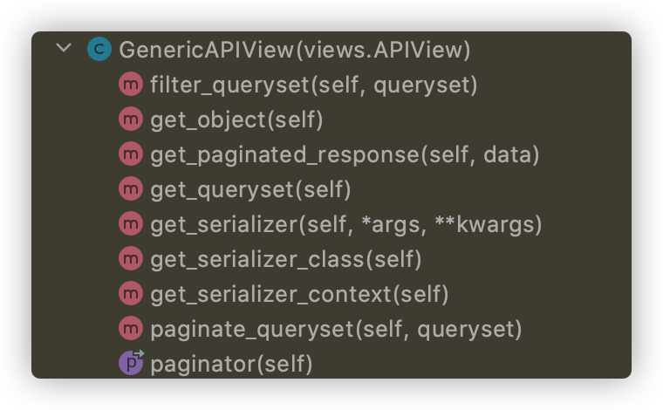
Task: Click method icon next to get_object
Action: 131,119
